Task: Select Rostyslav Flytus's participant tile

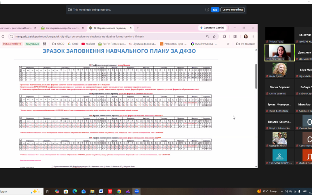Action: pos(280,139)
